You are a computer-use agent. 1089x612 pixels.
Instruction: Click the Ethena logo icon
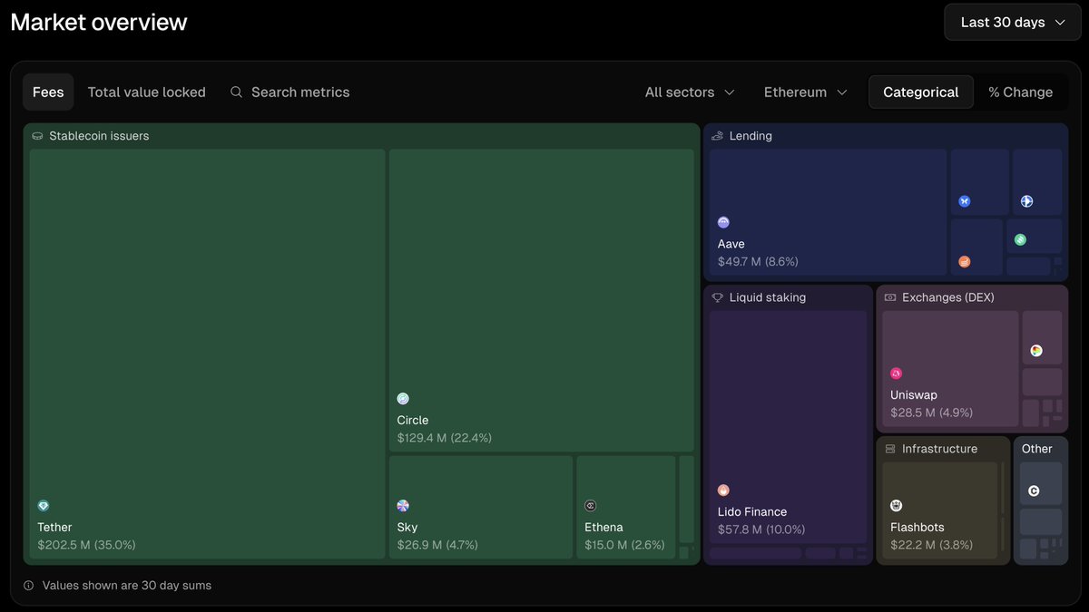[x=591, y=506]
